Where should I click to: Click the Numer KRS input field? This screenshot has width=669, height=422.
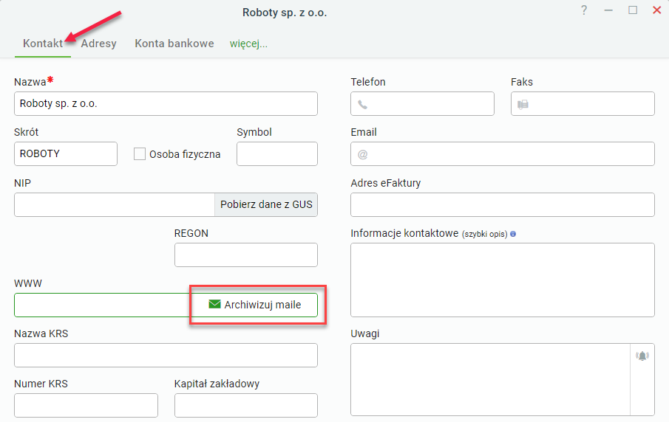(86, 405)
